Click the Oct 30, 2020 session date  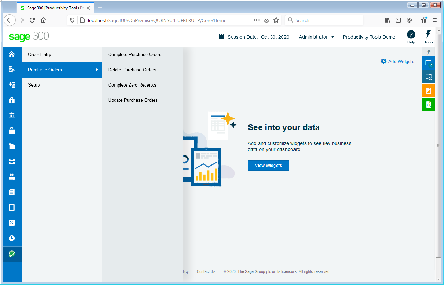click(275, 37)
